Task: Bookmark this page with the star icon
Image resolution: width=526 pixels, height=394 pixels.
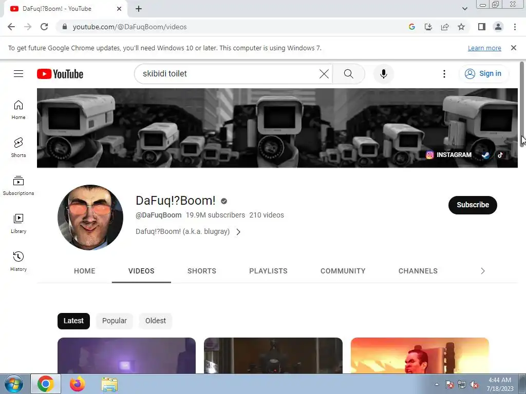Action: pos(461,27)
